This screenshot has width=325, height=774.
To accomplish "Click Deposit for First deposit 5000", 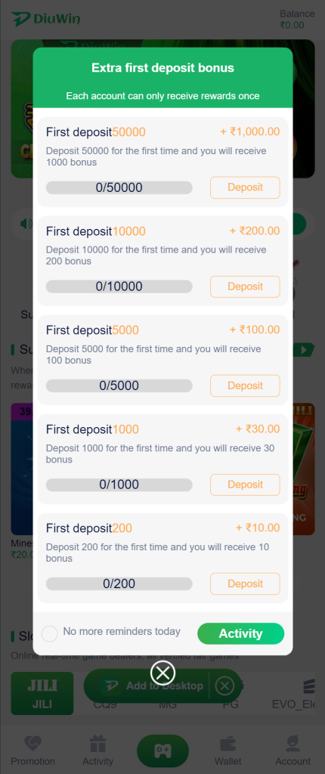I will point(245,385).
